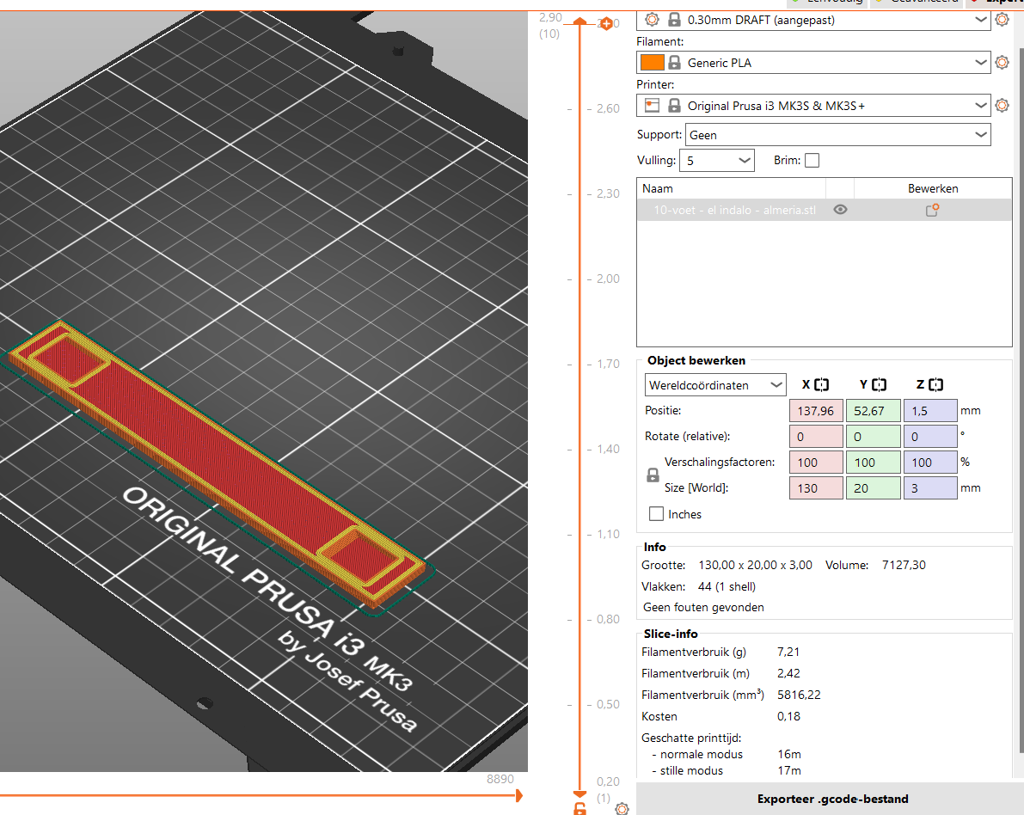The image size is (1024, 815).
Task: Click the cog icon inside the print settings preset
Action: pyautogui.click(x=652, y=20)
